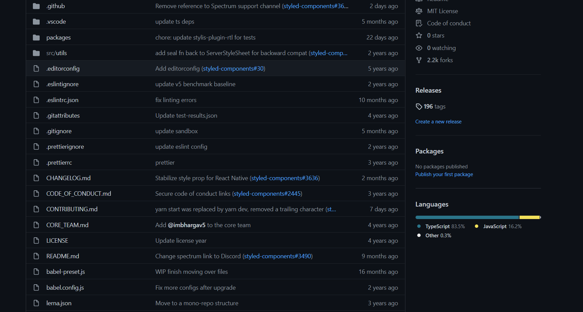Open the MIT License link

coord(442,11)
